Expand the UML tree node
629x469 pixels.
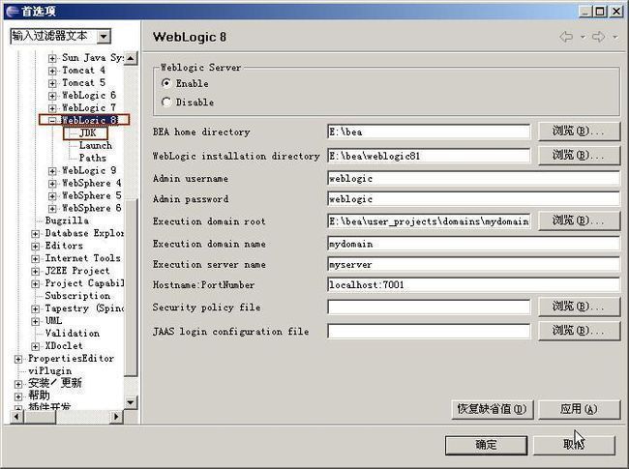(35, 321)
